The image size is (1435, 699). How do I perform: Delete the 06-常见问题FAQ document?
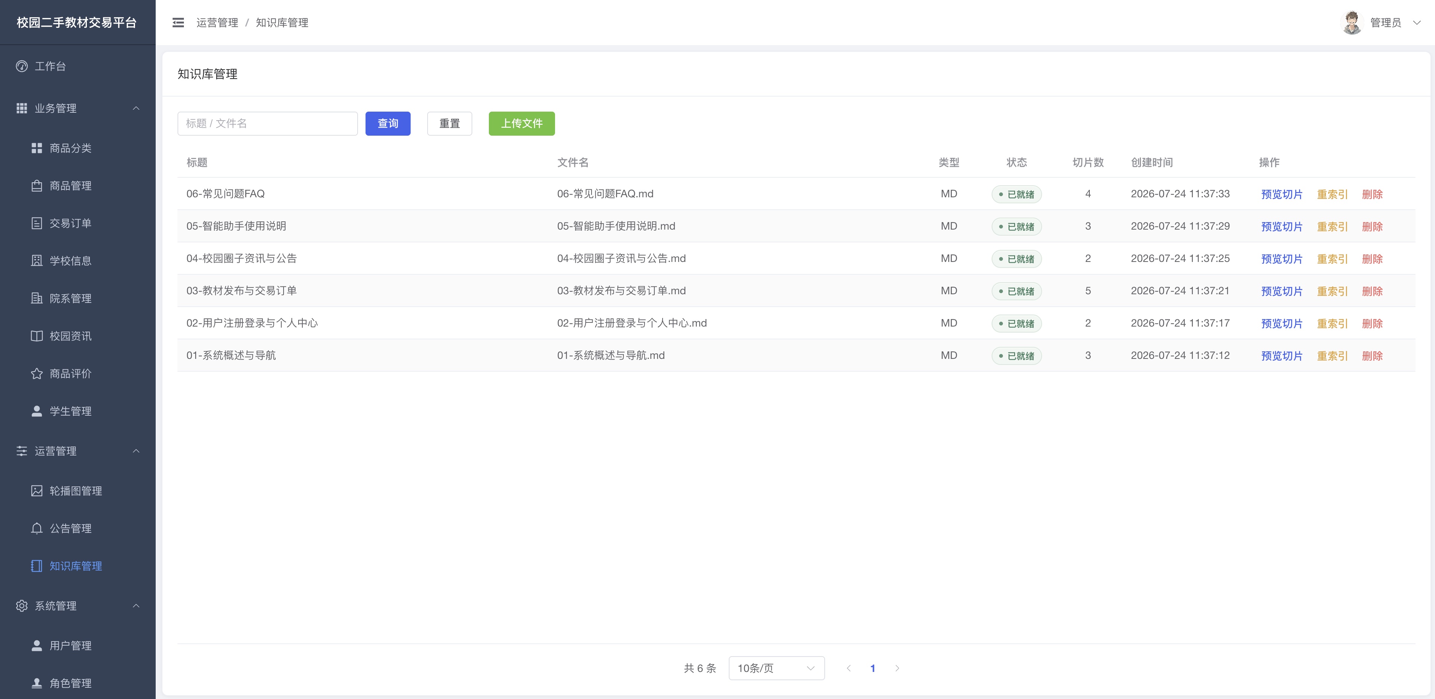(x=1372, y=194)
